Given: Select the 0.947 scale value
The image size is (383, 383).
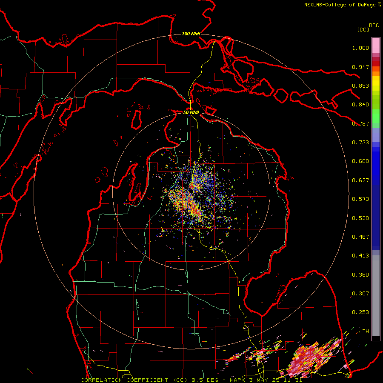Looking at the screenshot, I should tap(360, 67).
